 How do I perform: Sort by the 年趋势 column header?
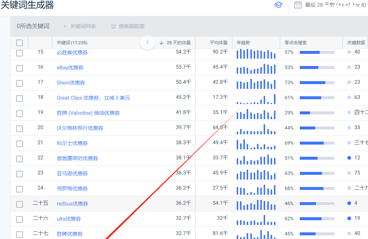pos(243,43)
